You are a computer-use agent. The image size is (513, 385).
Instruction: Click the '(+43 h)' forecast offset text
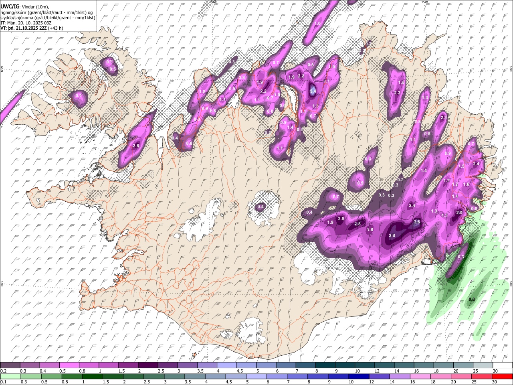coord(55,28)
